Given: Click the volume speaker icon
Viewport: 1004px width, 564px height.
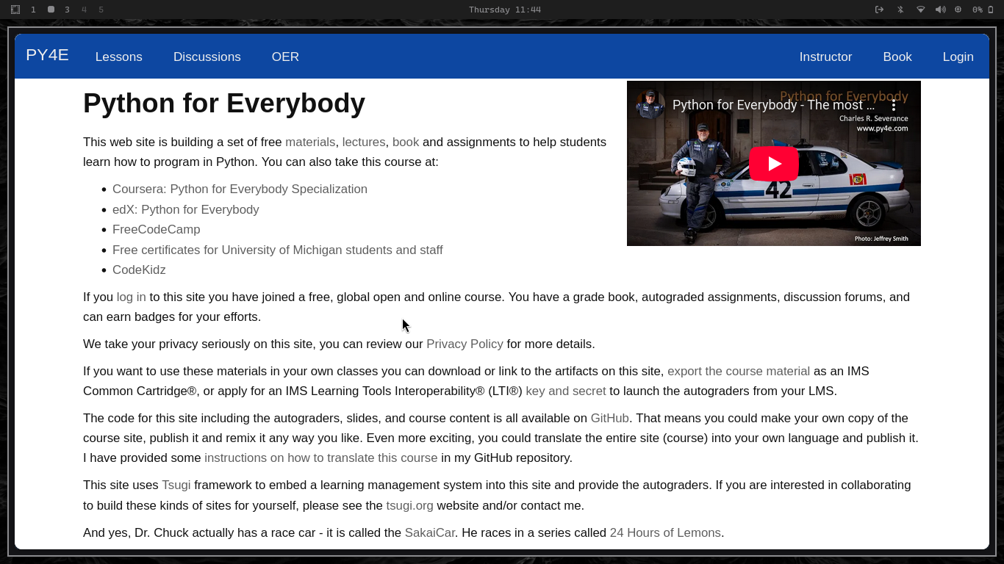Looking at the screenshot, I should 940,10.
